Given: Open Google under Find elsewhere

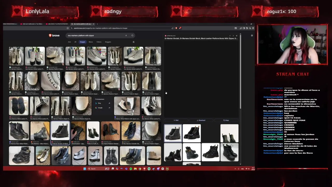Looking at the screenshot, I should point(103,108).
